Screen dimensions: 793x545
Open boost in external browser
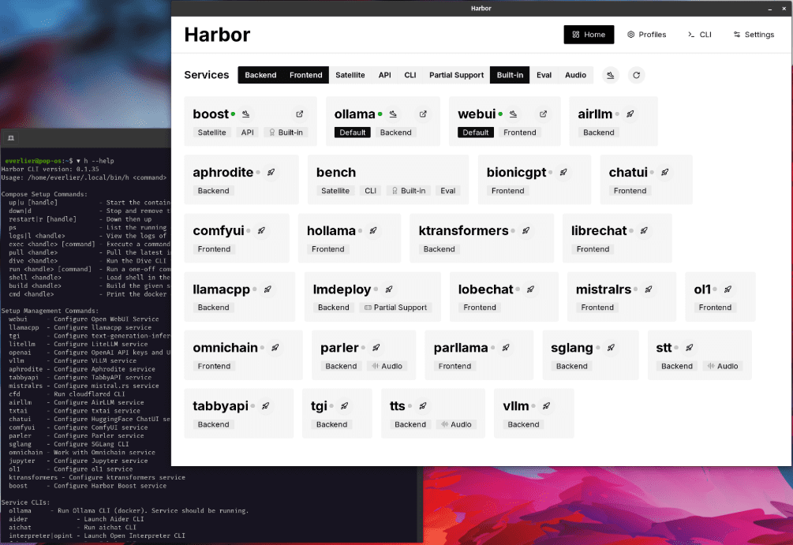pyautogui.click(x=299, y=114)
